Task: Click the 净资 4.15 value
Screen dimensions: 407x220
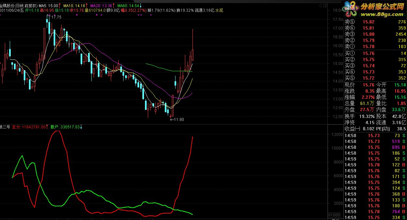Action: point(370,123)
